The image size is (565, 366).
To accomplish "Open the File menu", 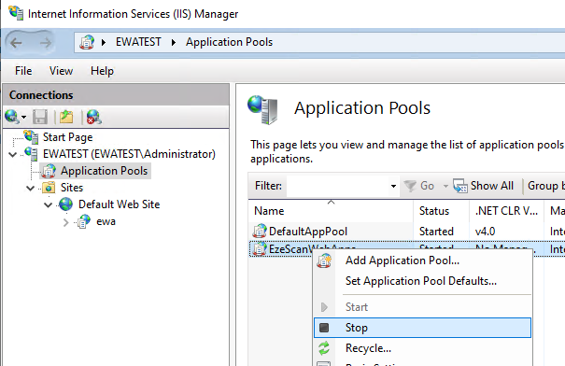I will point(23,71).
